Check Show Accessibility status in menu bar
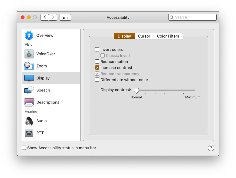This screenshot has width=236, height=178. [x=24, y=148]
